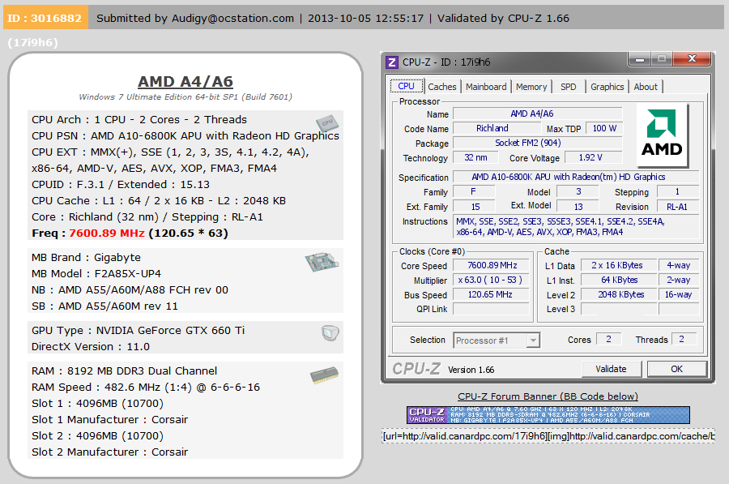Click the Technology value 32 nm
Image resolution: width=729 pixels, height=484 pixels.
(x=475, y=157)
